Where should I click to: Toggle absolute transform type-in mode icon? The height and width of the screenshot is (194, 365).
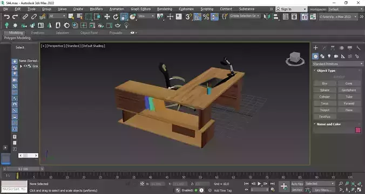[142, 184]
